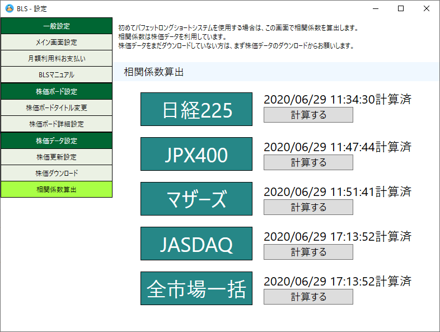Viewport: 440px width, 332px height.
Task: Open the BLSマニュアル entry
Action: (57, 74)
